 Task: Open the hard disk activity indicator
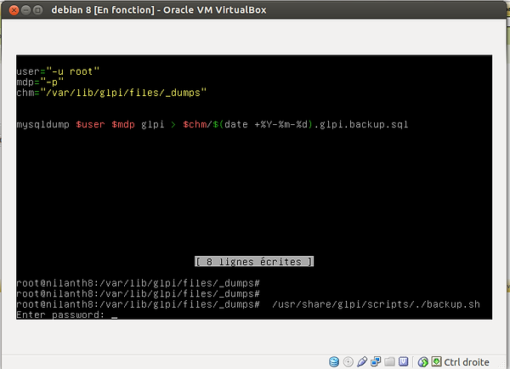[x=334, y=362]
